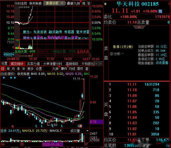Image resolution: width=171 pixels, height=148 pixels.
Task: Close the 涨停分析 tab
Action: (x=62, y=3)
